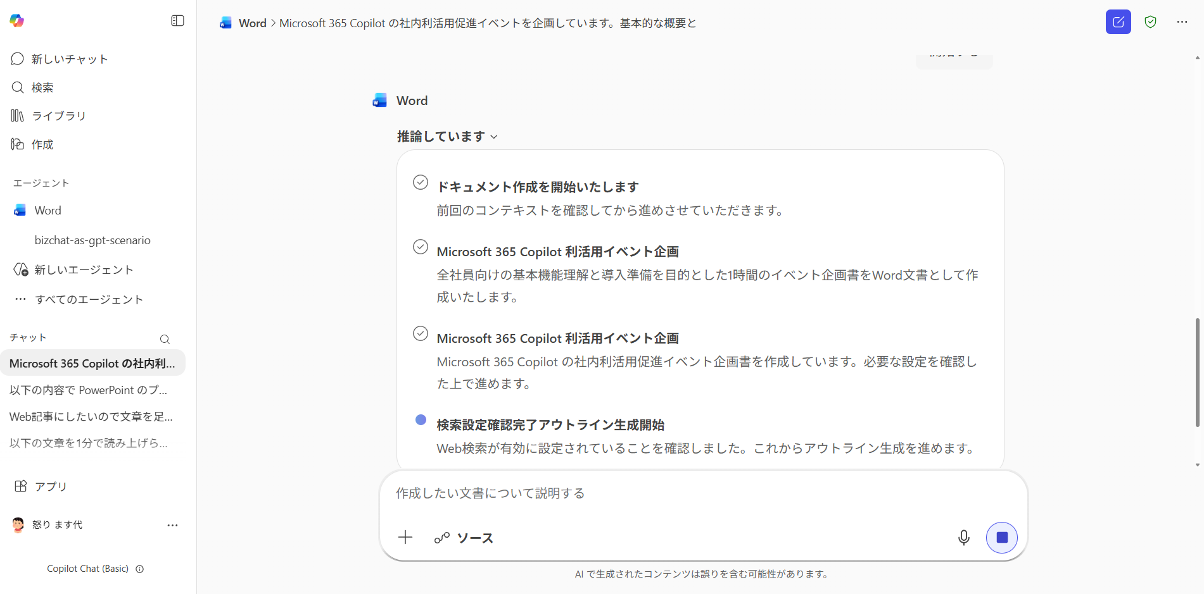Open the PowerPoint chat history entry
Viewport: 1204px width, 594px height.
(x=89, y=390)
